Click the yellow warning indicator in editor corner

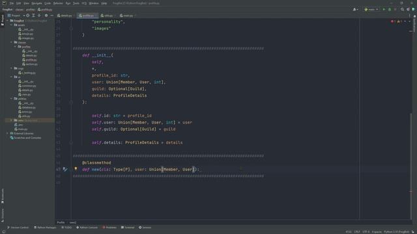(x=399, y=21)
